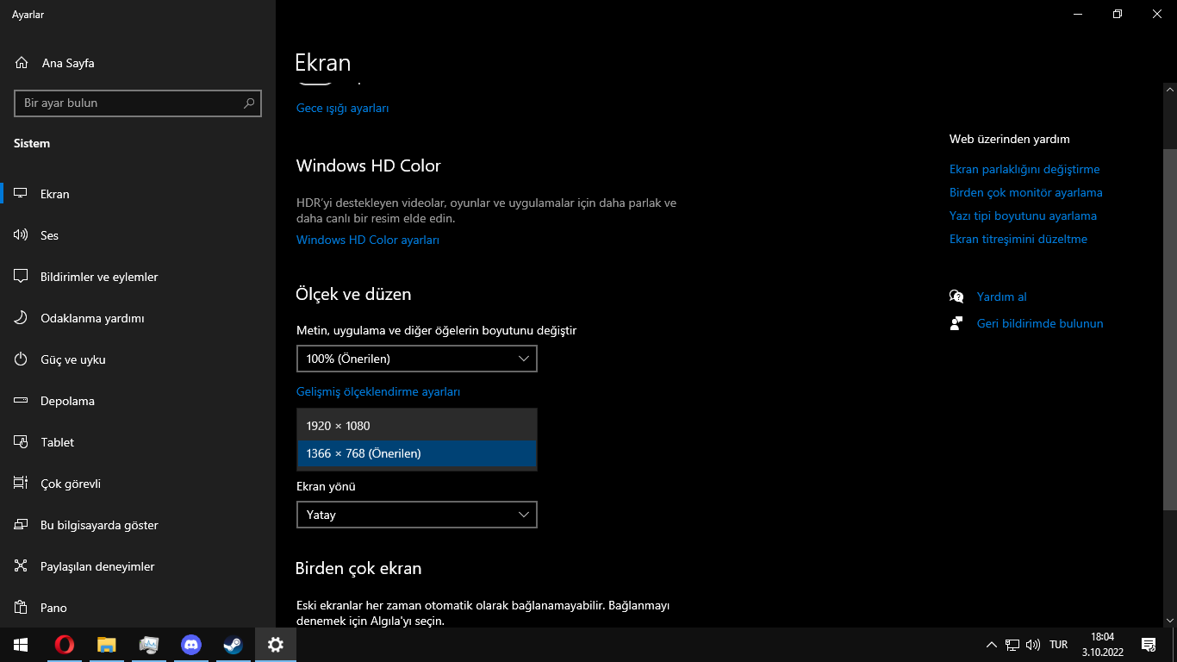The height and width of the screenshot is (662, 1177).
Task: Launch Opera from the taskbar
Action: pos(64,645)
